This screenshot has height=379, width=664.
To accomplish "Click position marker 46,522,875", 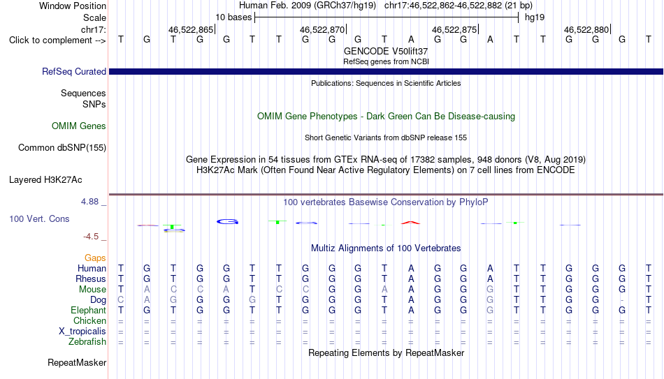I will point(455,29).
